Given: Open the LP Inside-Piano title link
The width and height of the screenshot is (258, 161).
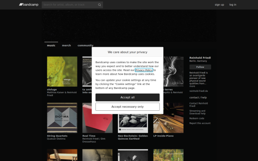Looking at the screenshot, I should point(163,136).
